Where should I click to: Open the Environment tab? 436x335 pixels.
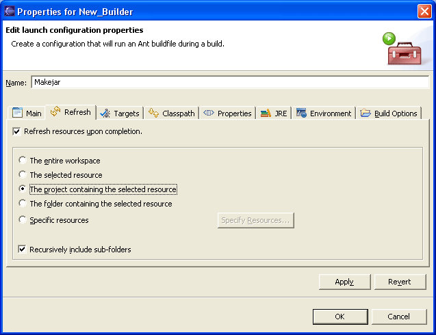click(x=324, y=113)
